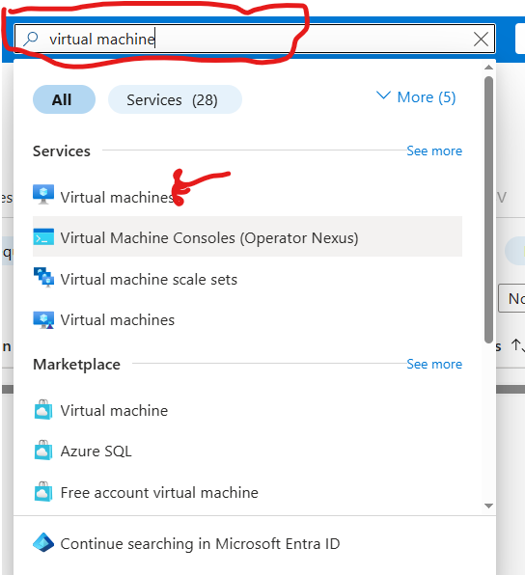Viewport: 525px width, 575px height.
Task: Click the search magnifier icon
Action: (31, 39)
